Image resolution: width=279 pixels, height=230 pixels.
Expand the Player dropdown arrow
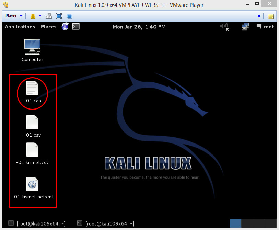coord(21,16)
